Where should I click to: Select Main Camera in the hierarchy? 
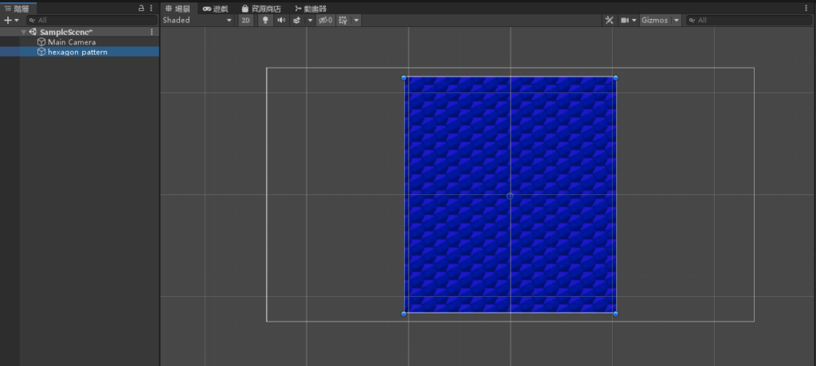(x=71, y=42)
